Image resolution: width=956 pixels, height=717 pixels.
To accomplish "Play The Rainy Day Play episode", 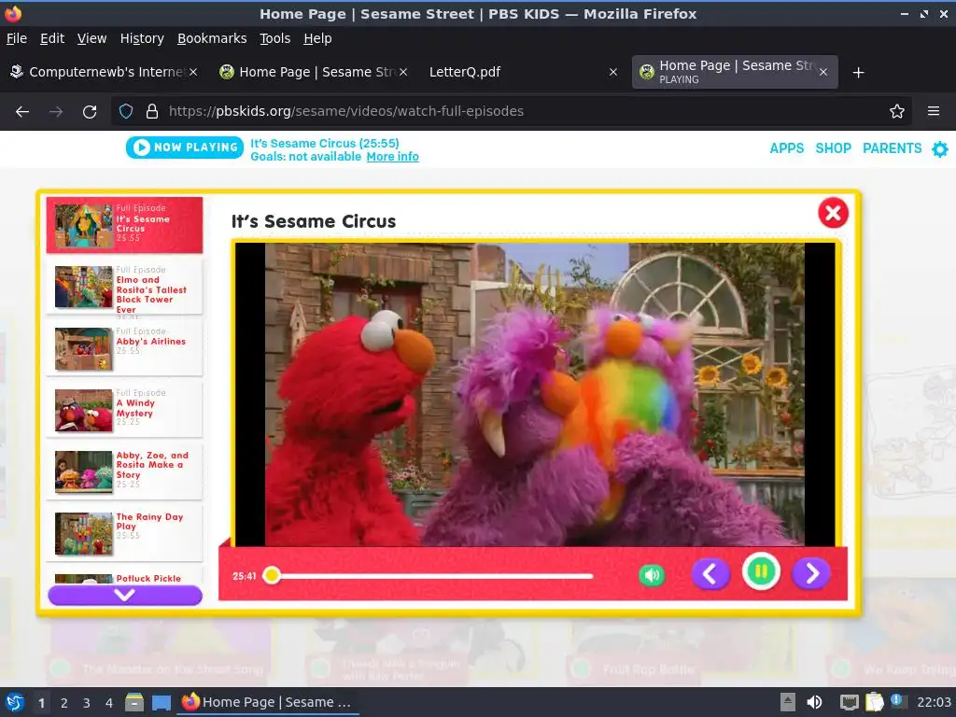I will coord(124,533).
